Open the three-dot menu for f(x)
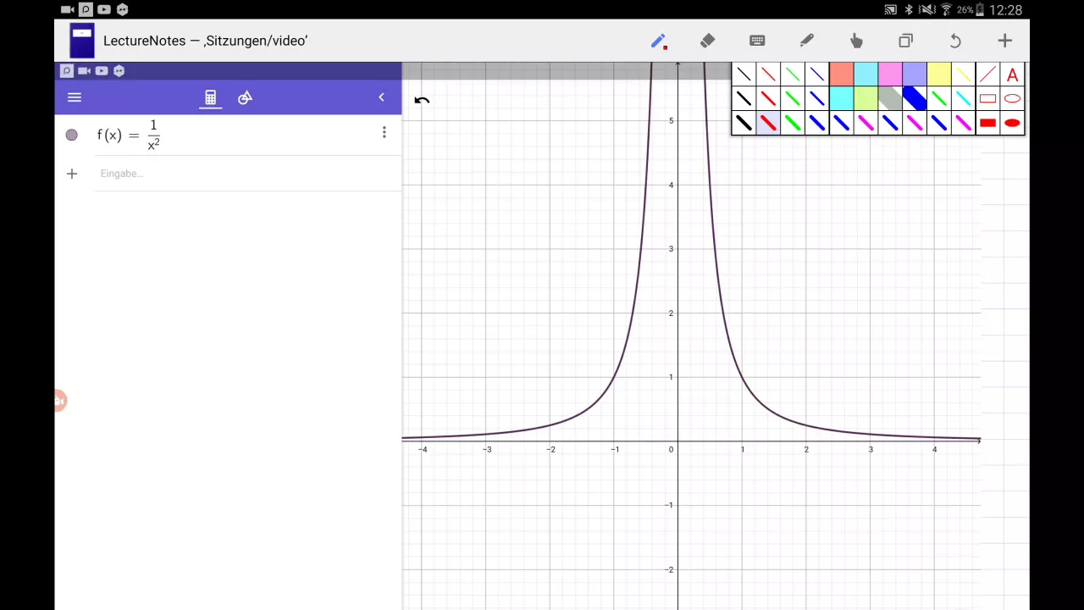 pos(384,132)
